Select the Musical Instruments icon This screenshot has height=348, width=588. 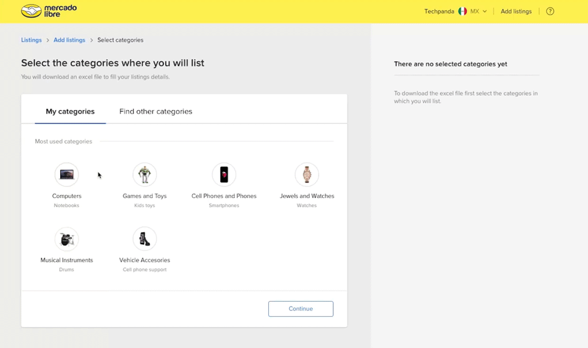(x=67, y=238)
